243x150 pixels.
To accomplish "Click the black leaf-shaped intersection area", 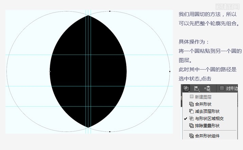I will click(88, 71).
